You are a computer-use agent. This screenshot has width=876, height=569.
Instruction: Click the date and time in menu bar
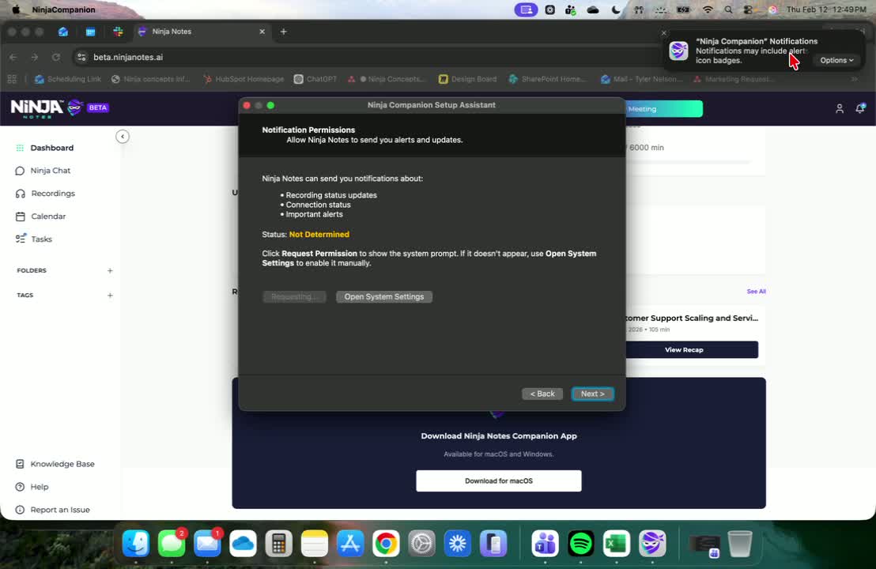pos(826,9)
